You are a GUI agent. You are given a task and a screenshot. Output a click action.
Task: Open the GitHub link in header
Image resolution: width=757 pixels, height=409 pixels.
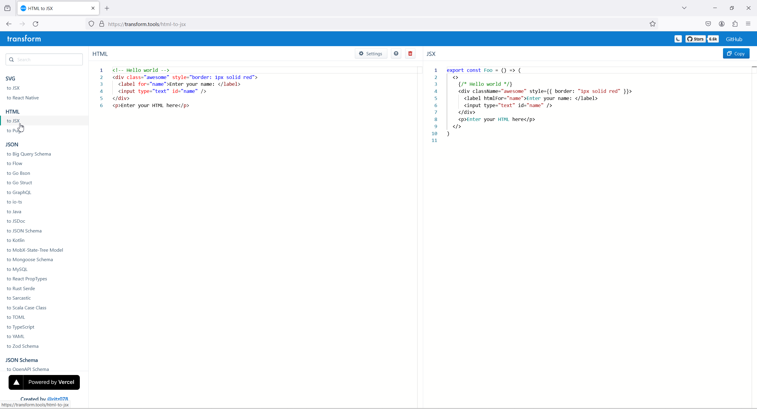pyautogui.click(x=734, y=39)
